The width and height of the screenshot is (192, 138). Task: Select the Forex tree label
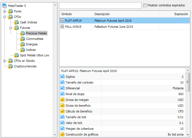[18, 11]
